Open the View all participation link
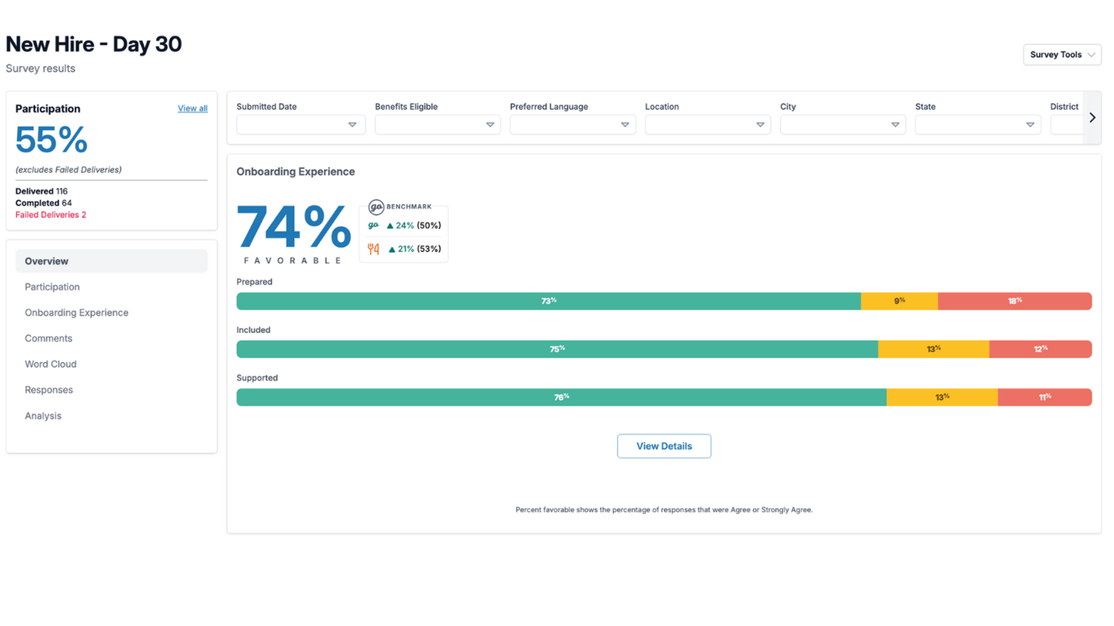This screenshot has width=1114, height=626. point(192,108)
